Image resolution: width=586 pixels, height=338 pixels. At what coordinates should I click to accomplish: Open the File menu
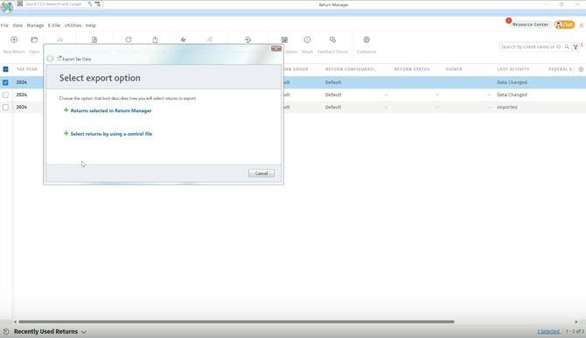pyautogui.click(x=4, y=25)
